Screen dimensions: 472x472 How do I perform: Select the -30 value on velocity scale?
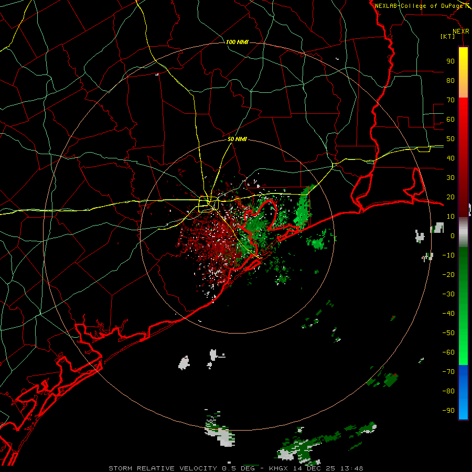[448, 294]
